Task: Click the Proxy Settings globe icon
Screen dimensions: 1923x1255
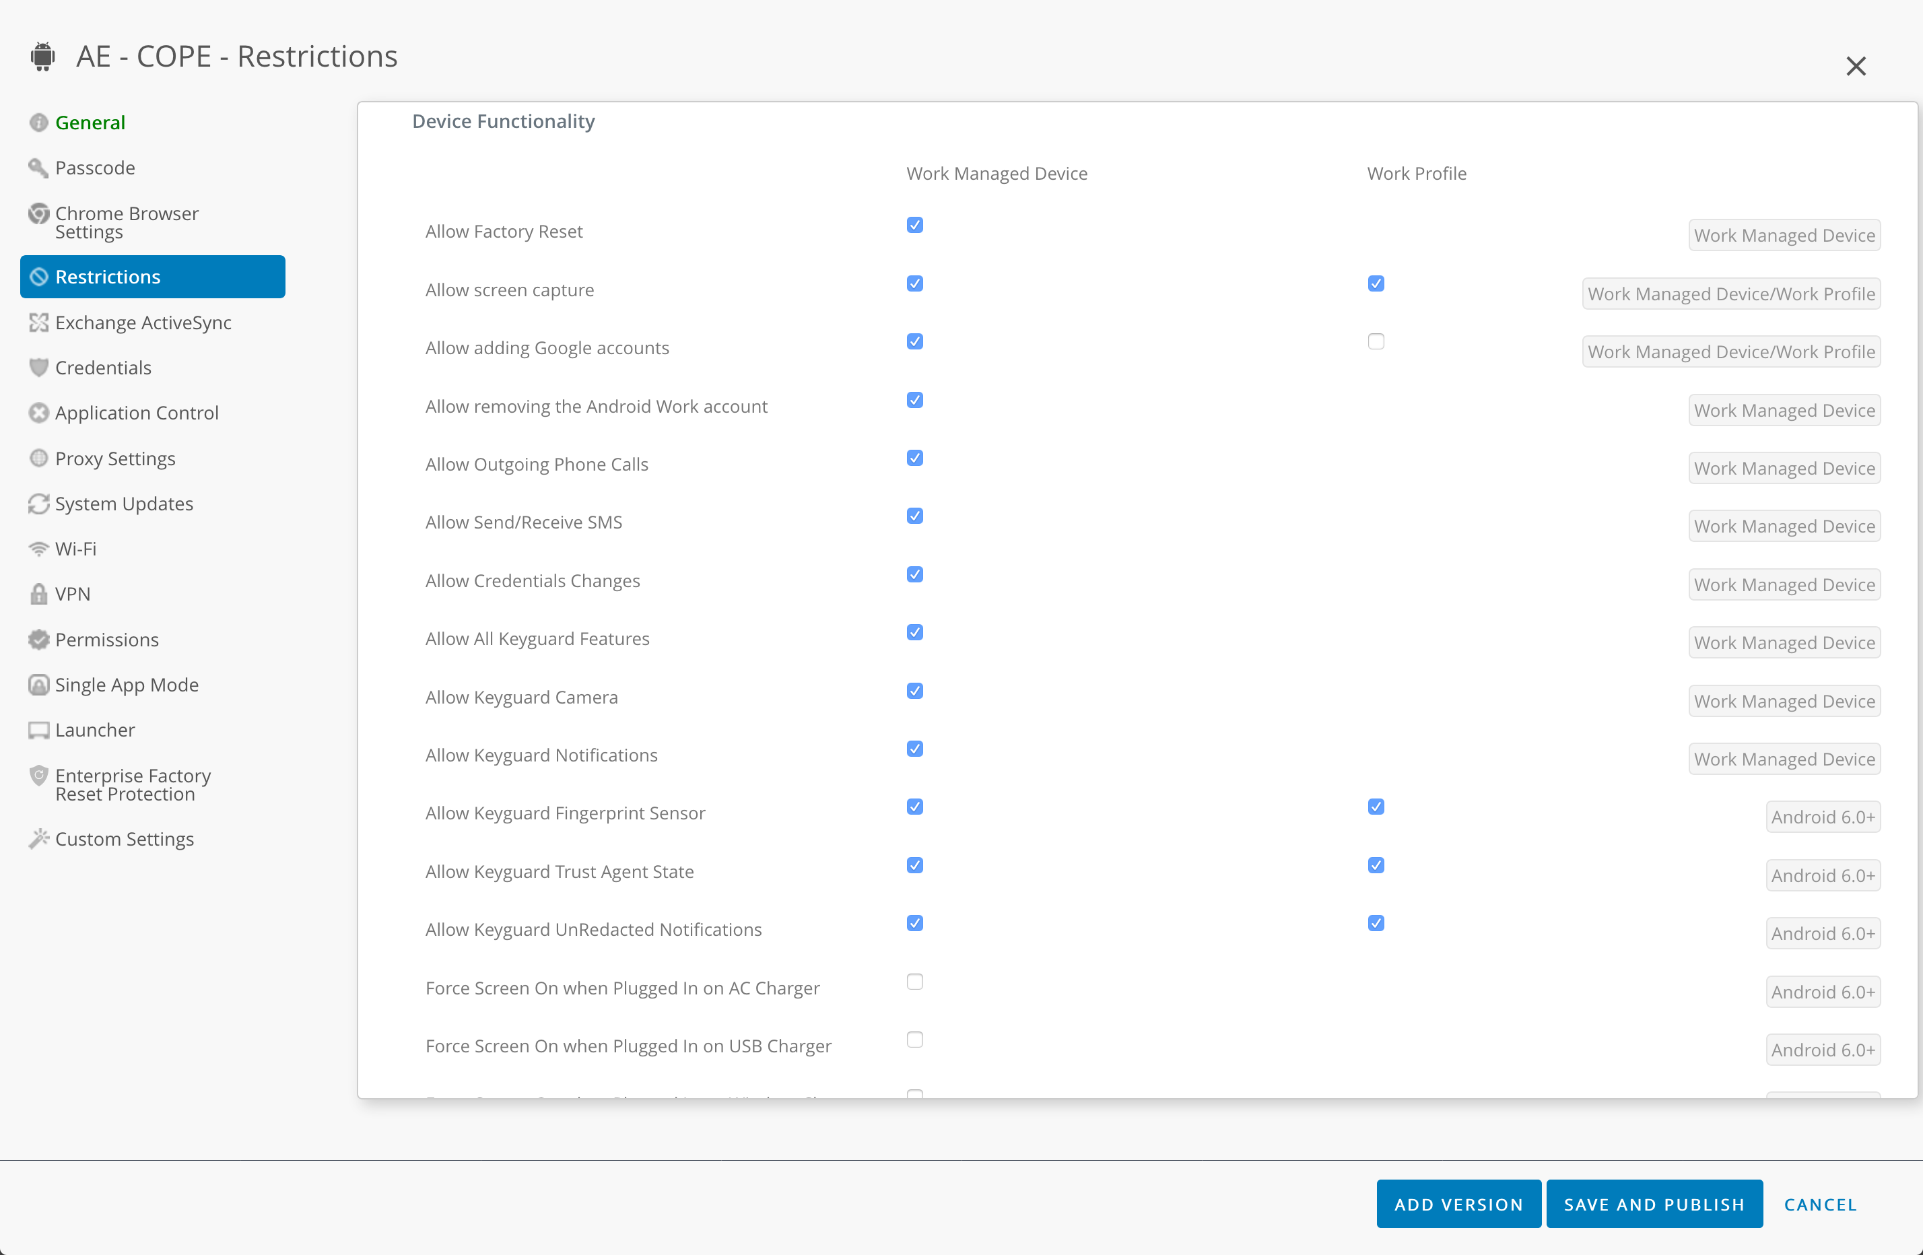Action: pyautogui.click(x=38, y=459)
